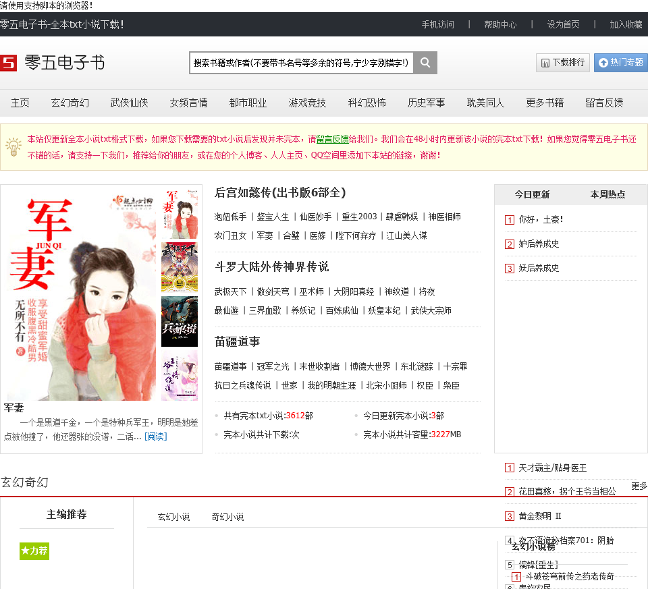Click 神医相师 book link

point(445,217)
